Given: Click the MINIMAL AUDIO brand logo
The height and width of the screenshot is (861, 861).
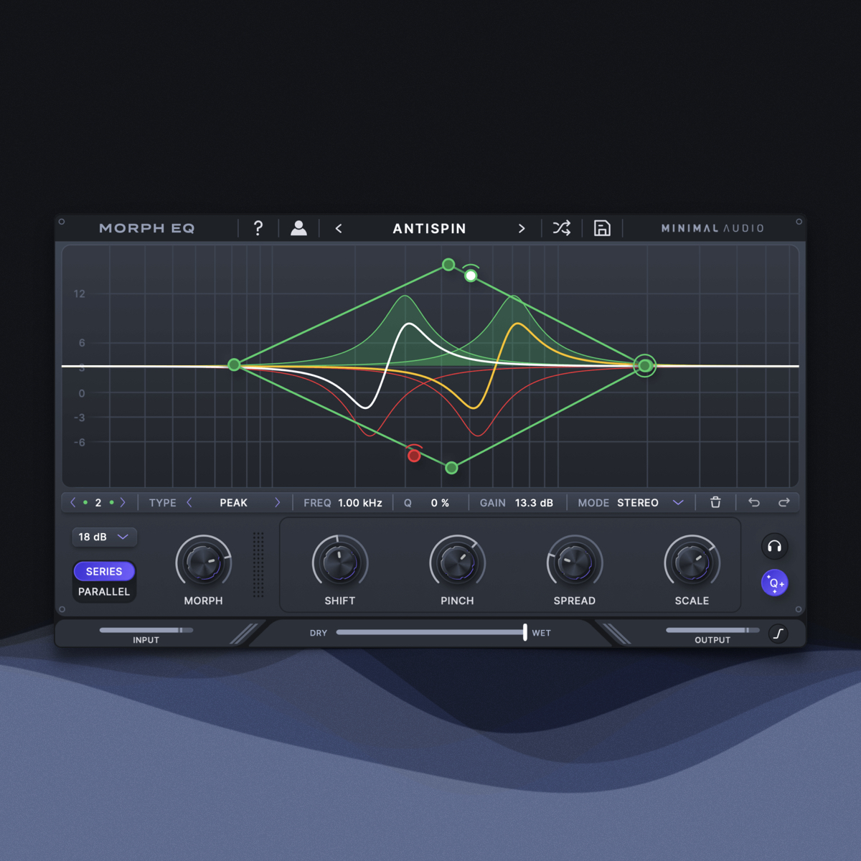Looking at the screenshot, I should 712,228.
